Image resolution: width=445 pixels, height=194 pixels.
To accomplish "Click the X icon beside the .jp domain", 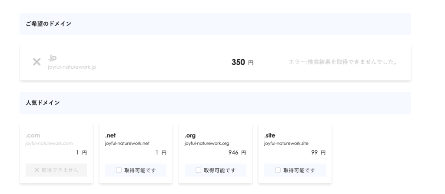I will click(x=37, y=62).
